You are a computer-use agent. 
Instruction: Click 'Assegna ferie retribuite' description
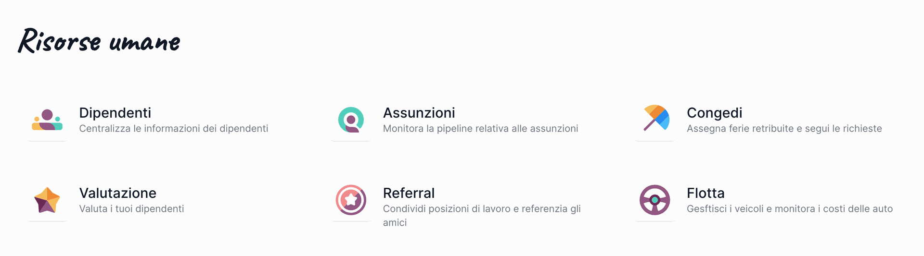[784, 129]
